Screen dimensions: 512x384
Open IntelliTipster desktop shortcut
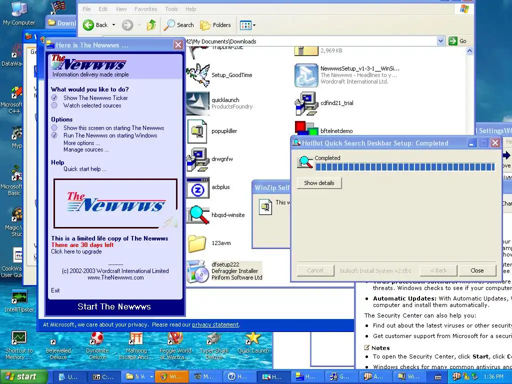[x=19, y=301]
